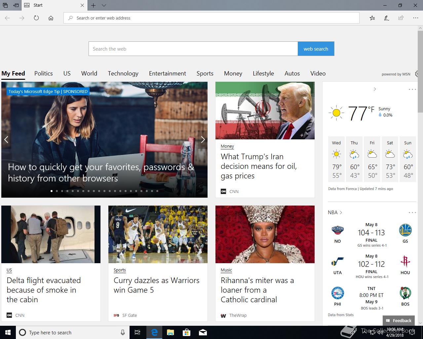Screen dimensions: 423x339
Task: Open the Money tab
Action: (x=233, y=73)
